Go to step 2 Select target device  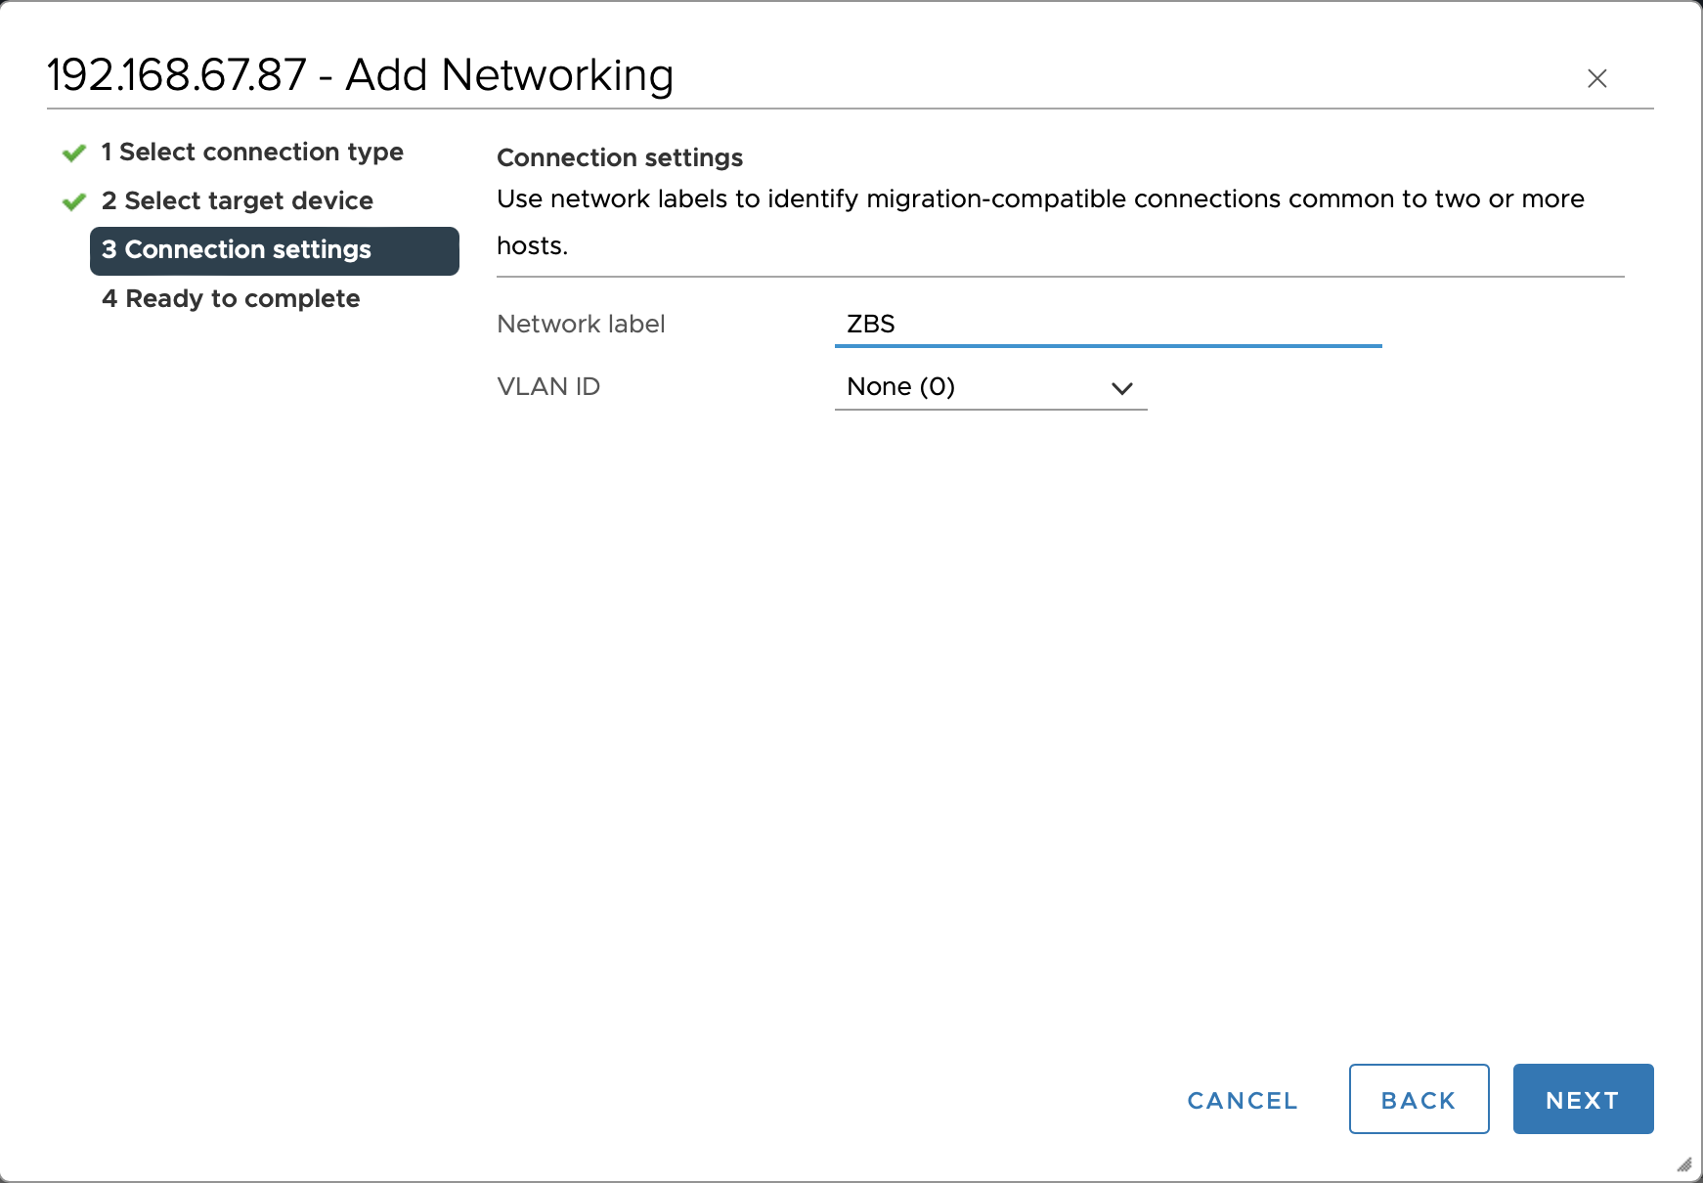pos(238,201)
